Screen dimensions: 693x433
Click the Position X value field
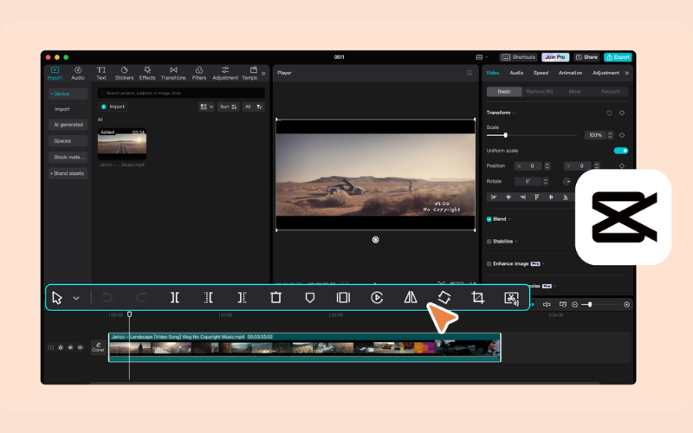click(529, 165)
